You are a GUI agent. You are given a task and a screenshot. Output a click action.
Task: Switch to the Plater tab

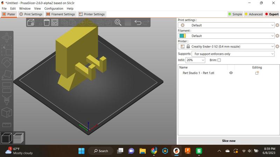[9, 14]
